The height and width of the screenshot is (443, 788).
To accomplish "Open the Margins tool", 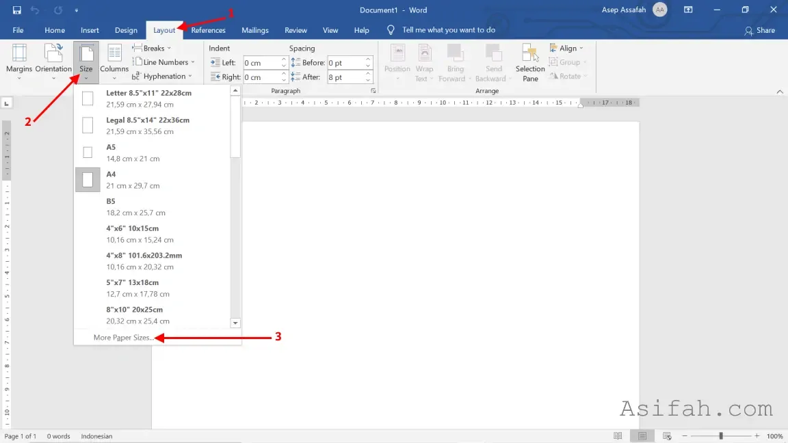I will click(x=19, y=62).
